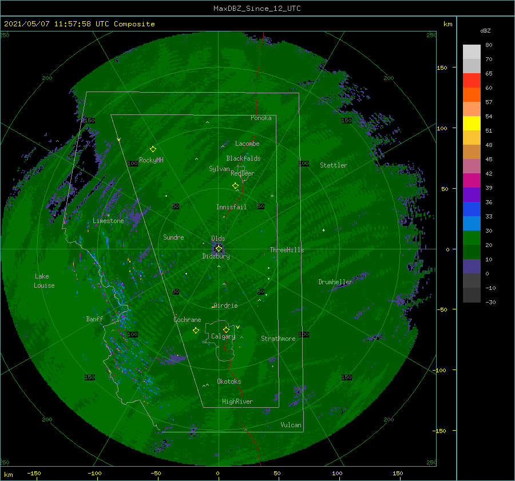This screenshot has height=481, width=515.
Task: Select the Airdrie label
Action: tap(225, 305)
